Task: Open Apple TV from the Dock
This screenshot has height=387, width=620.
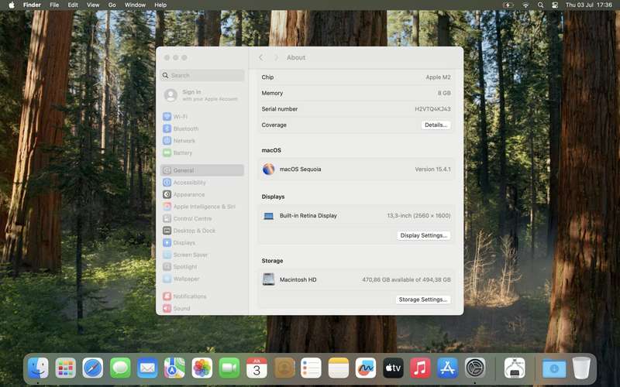Action: pyautogui.click(x=393, y=368)
